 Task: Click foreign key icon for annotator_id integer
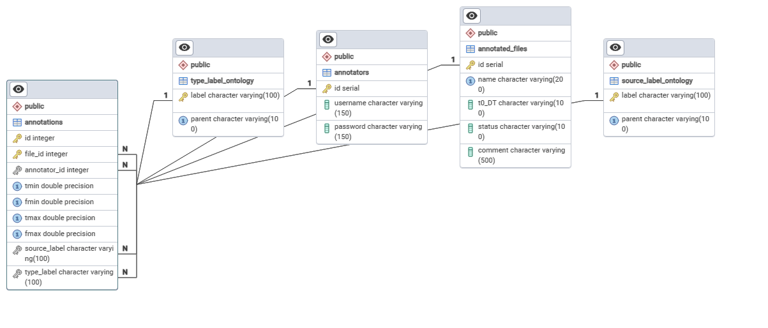point(17,170)
